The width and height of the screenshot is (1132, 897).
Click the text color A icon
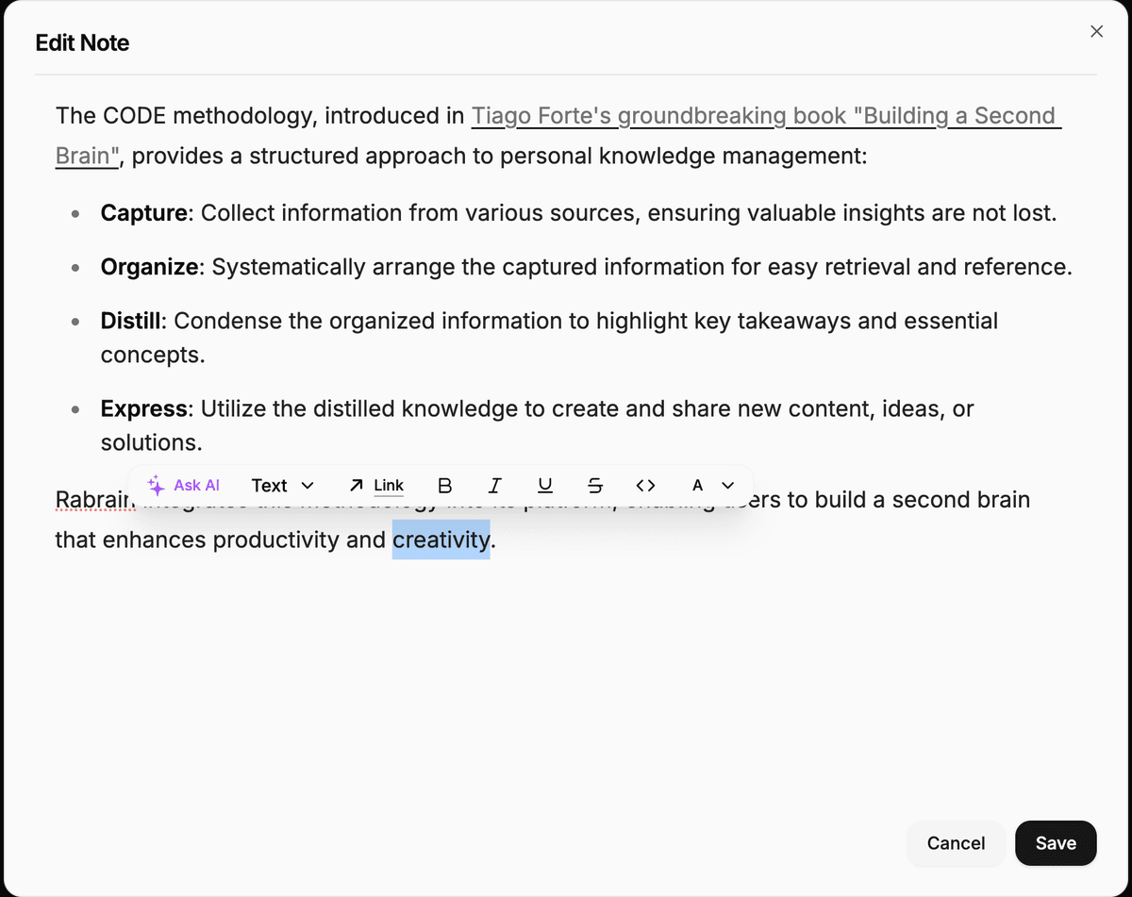(696, 485)
